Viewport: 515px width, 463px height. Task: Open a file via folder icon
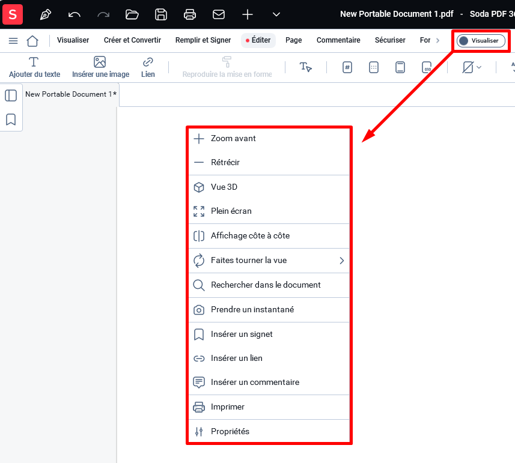click(132, 14)
